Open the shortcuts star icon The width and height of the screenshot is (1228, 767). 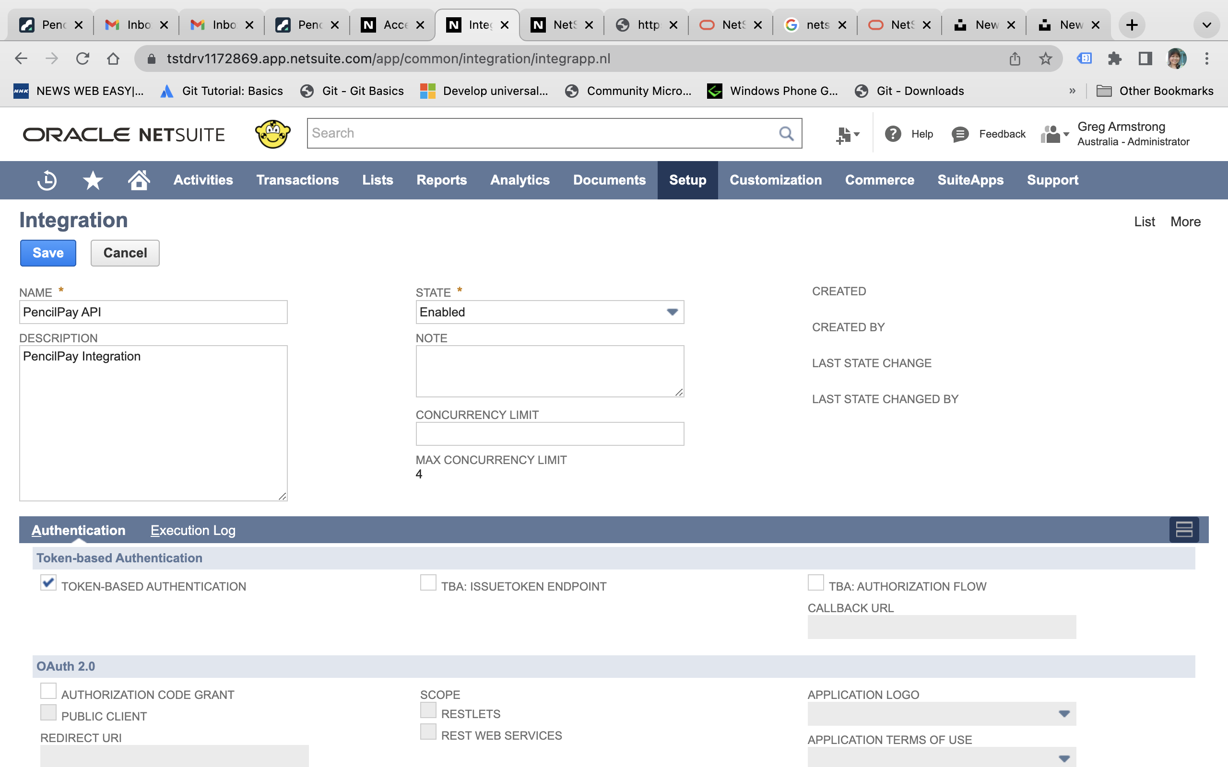click(93, 180)
